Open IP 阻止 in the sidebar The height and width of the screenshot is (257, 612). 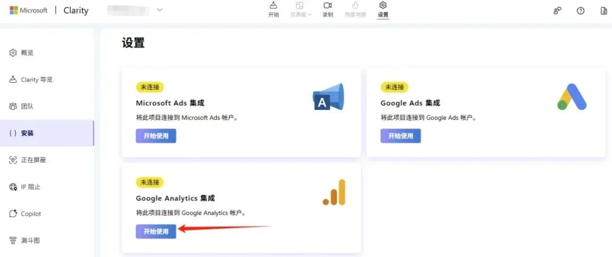[x=47, y=187]
